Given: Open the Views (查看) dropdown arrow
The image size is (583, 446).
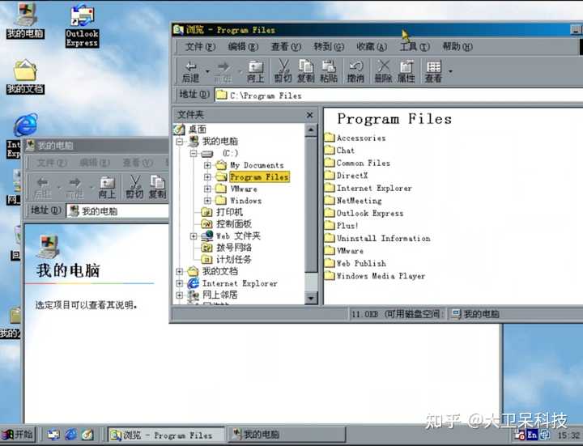Looking at the screenshot, I should [x=451, y=70].
